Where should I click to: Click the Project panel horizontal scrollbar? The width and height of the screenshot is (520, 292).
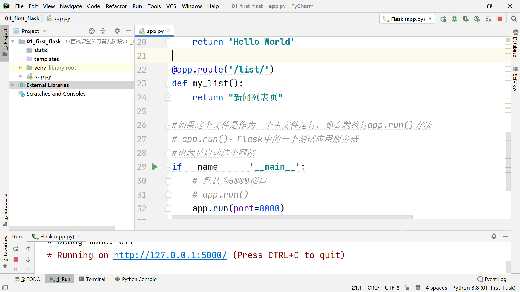point(62,228)
